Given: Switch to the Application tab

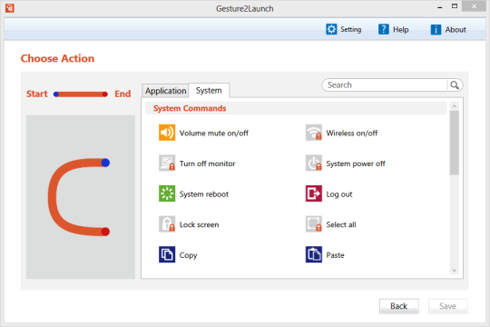Looking at the screenshot, I should [165, 91].
